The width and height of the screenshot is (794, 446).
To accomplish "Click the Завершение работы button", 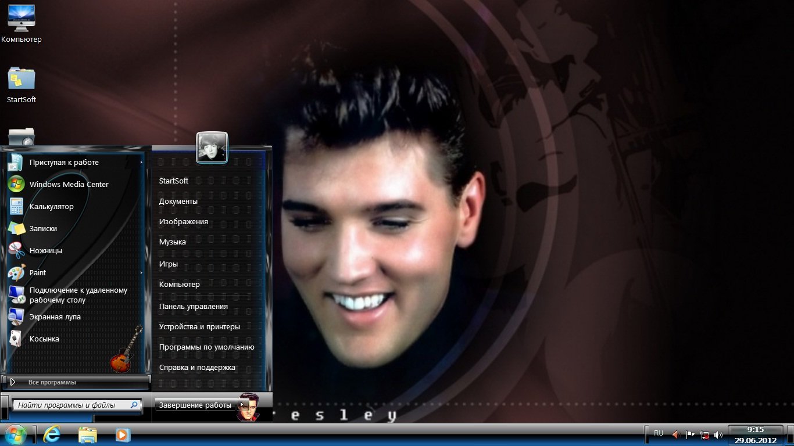I will 195,405.
